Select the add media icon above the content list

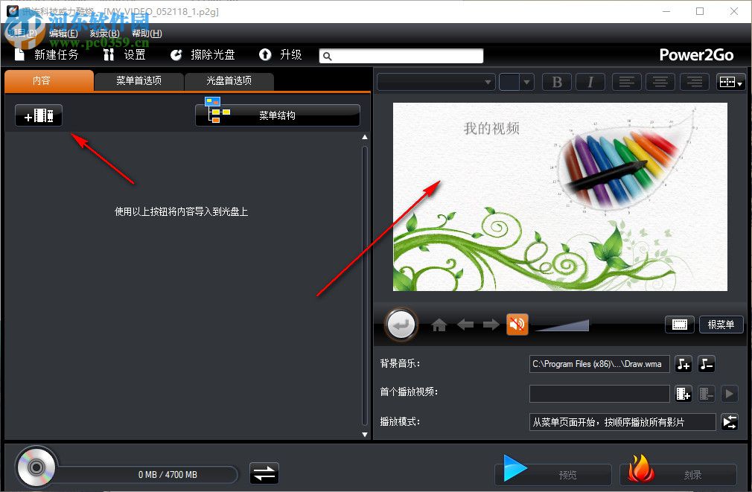(x=38, y=115)
